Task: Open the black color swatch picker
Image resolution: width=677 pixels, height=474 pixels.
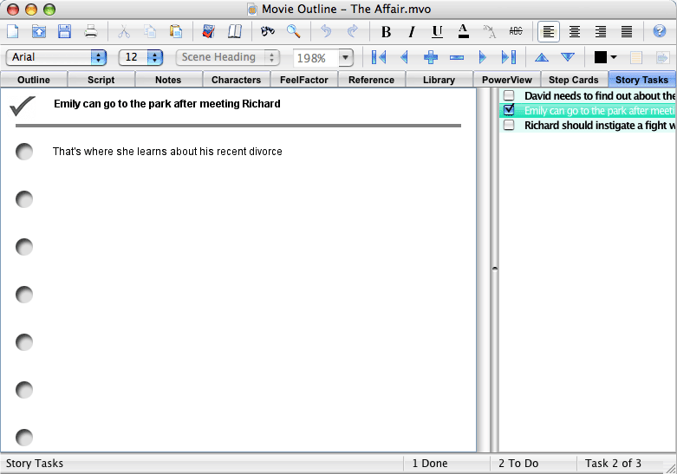Action: (600, 57)
